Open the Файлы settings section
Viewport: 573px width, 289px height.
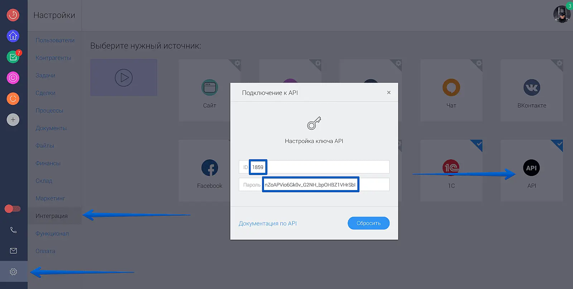pos(45,145)
